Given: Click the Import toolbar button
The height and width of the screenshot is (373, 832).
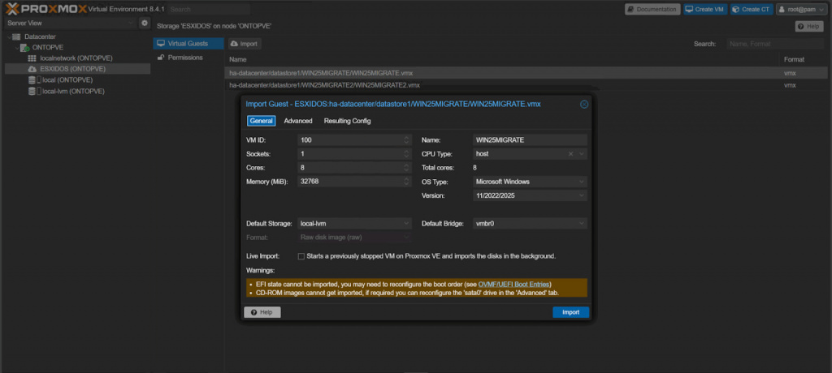Looking at the screenshot, I should (x=245, y=44).
